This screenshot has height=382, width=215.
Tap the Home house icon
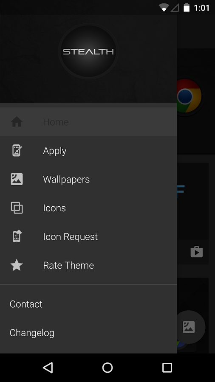17,121
